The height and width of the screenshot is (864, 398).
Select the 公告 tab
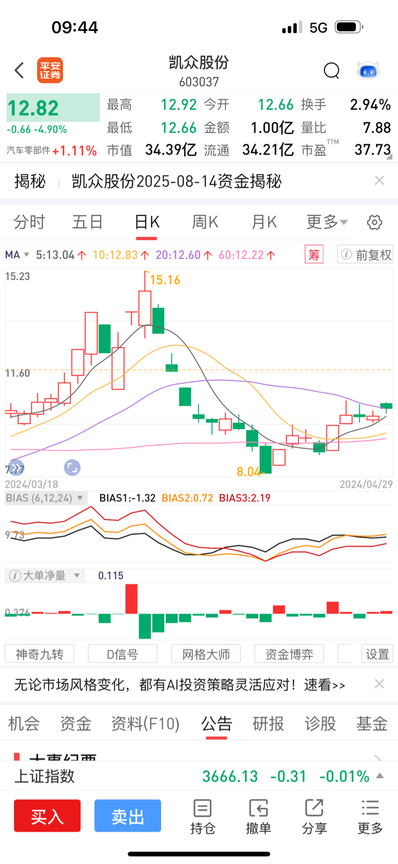(x=217, y=723)
